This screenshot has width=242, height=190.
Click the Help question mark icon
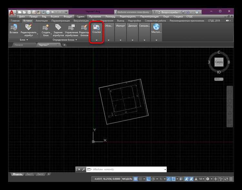click(197, 12)
